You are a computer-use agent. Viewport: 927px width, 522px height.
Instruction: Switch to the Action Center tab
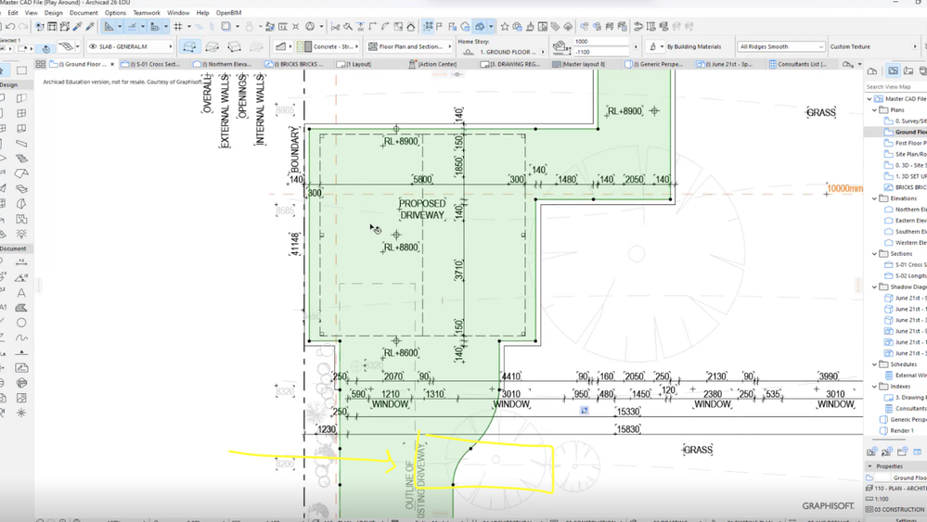point(436,64)
